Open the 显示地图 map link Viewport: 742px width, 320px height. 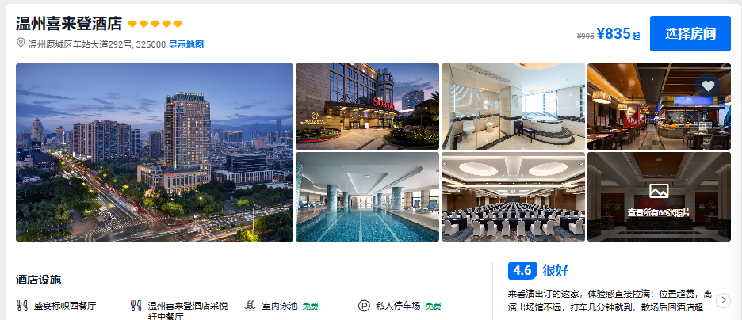click(186, 45)
